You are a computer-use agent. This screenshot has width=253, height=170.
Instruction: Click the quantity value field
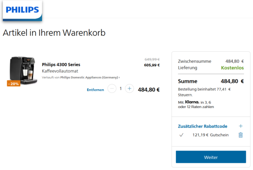pyautogui.click(x=121, y=89)
